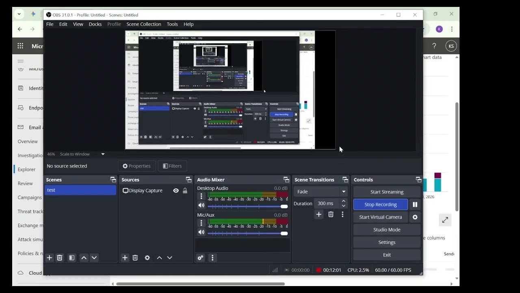This screenshot has width=520, height=293.
Task: Move scene up arrow in Scenes panel
Action: [x=84, y=258]
